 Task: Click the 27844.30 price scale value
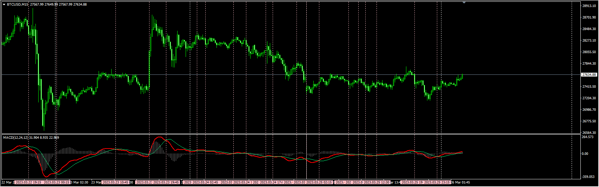point(589,64)
